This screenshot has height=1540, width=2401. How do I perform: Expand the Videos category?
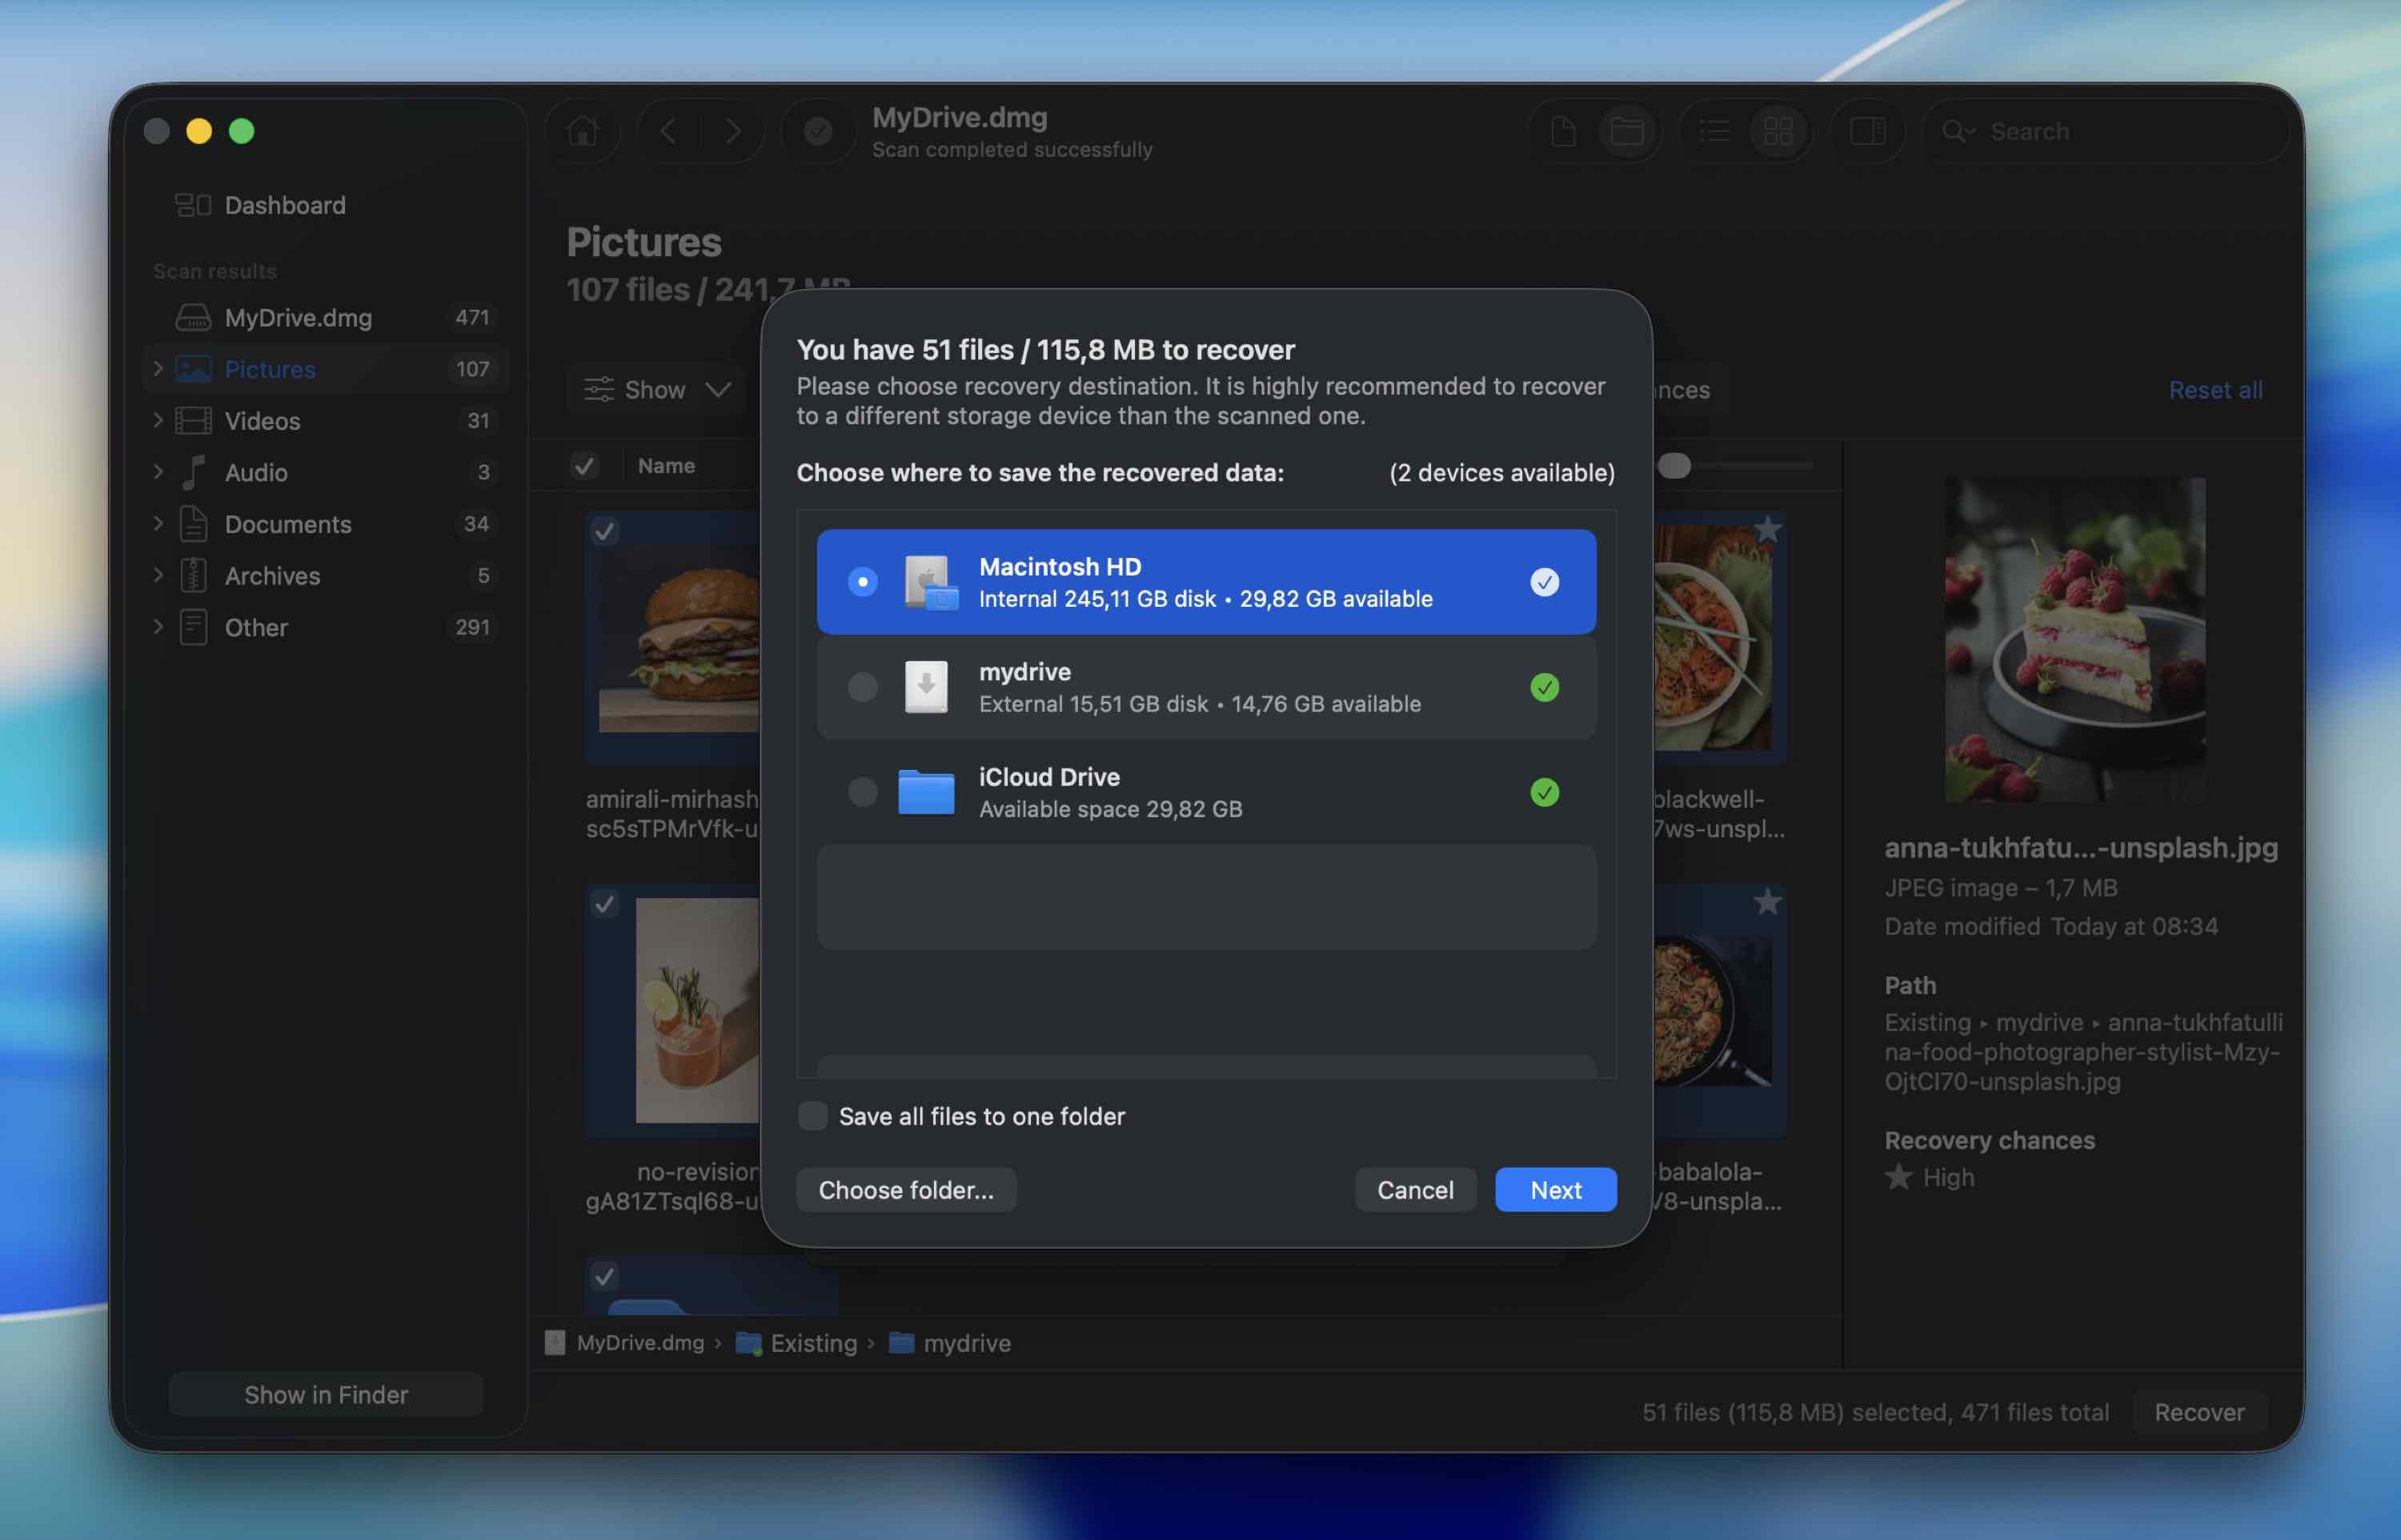(x=158, y=420)
